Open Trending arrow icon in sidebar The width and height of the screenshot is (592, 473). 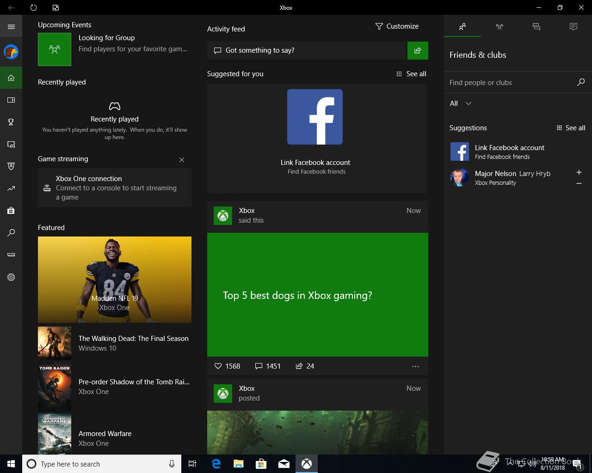click(x=11, y=188)
